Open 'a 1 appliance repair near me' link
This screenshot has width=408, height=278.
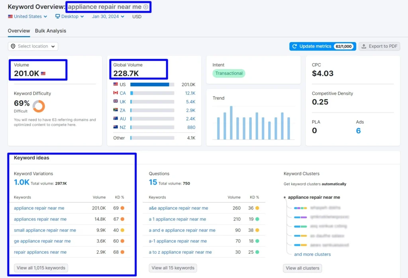(x=177, y=219)
